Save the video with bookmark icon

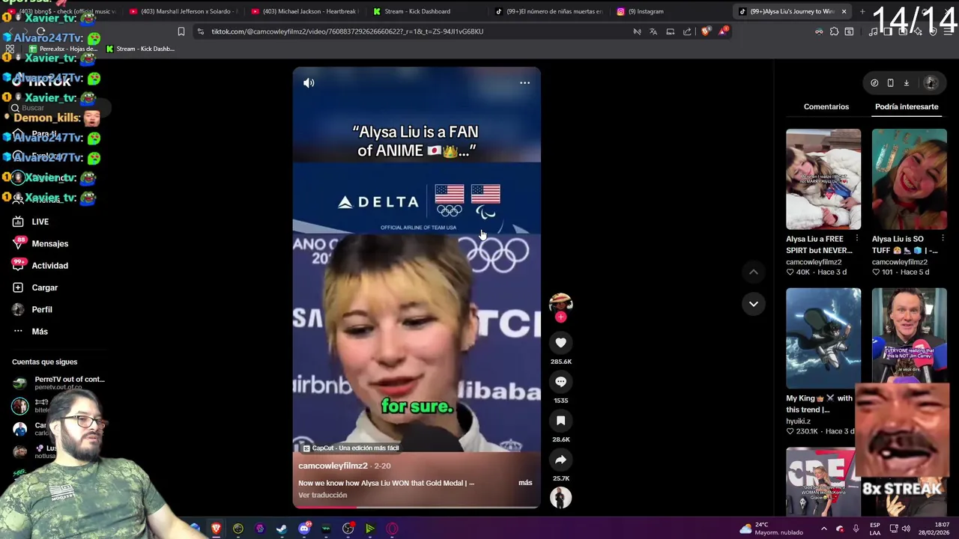tap(560, 421)
